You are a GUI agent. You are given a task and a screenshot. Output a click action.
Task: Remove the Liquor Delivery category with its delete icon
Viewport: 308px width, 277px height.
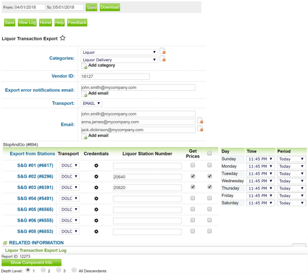(162, 58)
